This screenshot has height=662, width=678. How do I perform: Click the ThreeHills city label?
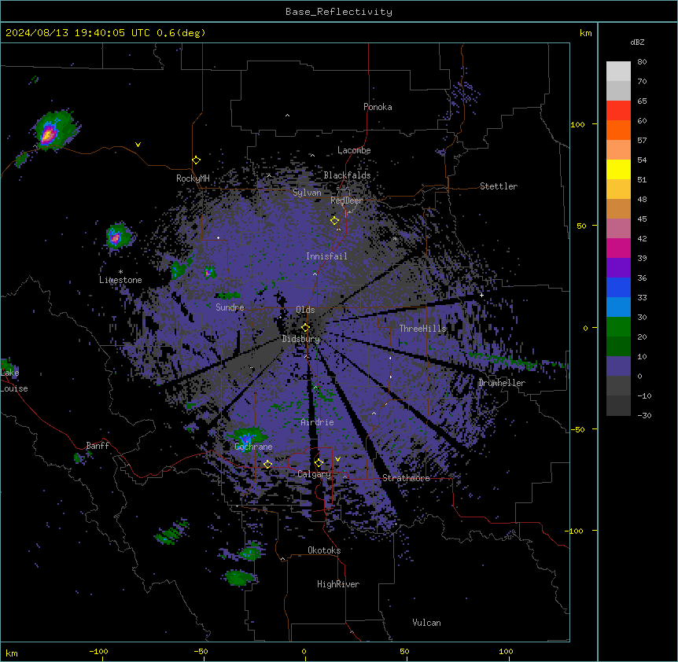422,329
